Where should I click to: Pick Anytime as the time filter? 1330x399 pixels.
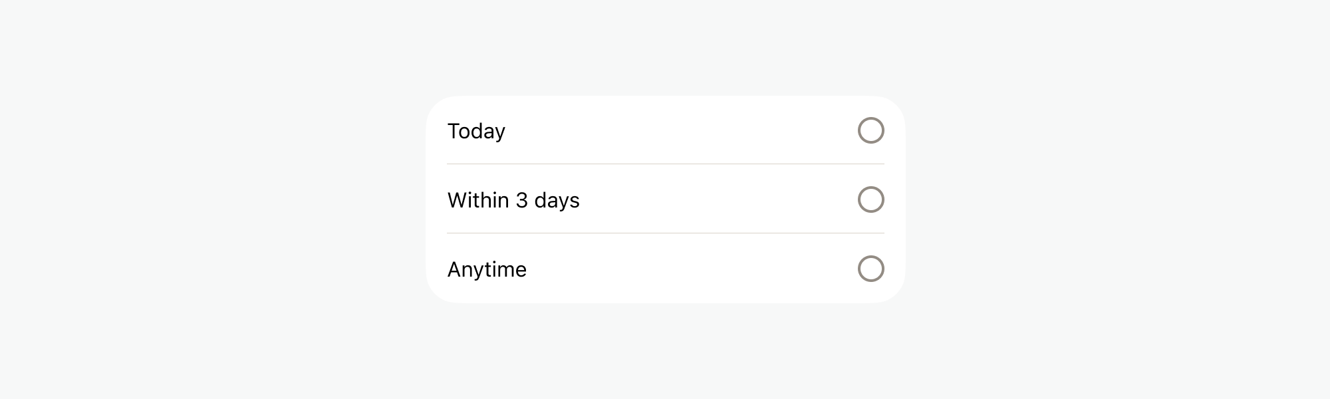point(870,269)
